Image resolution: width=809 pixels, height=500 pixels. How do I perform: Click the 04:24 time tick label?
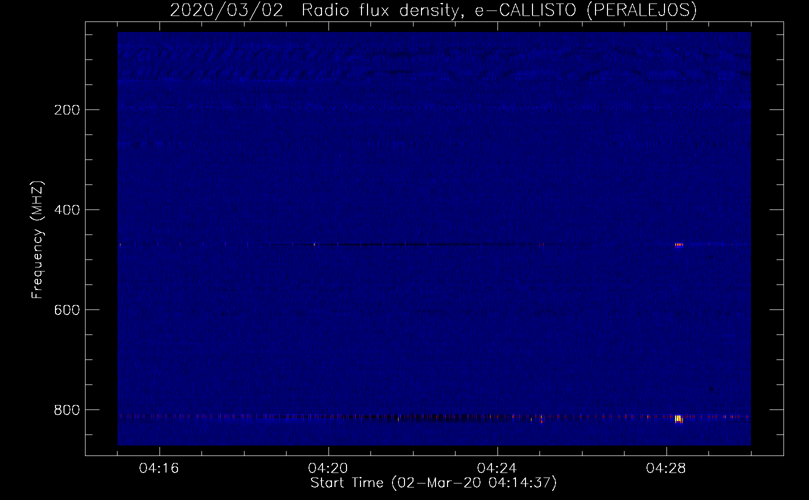[x=497, y=468]
